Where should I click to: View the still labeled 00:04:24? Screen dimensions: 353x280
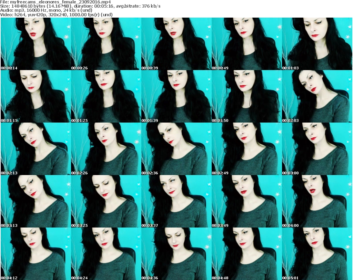[106, 254]
